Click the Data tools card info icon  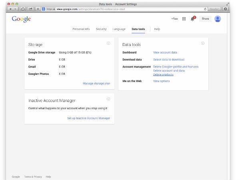click(202, 43)
